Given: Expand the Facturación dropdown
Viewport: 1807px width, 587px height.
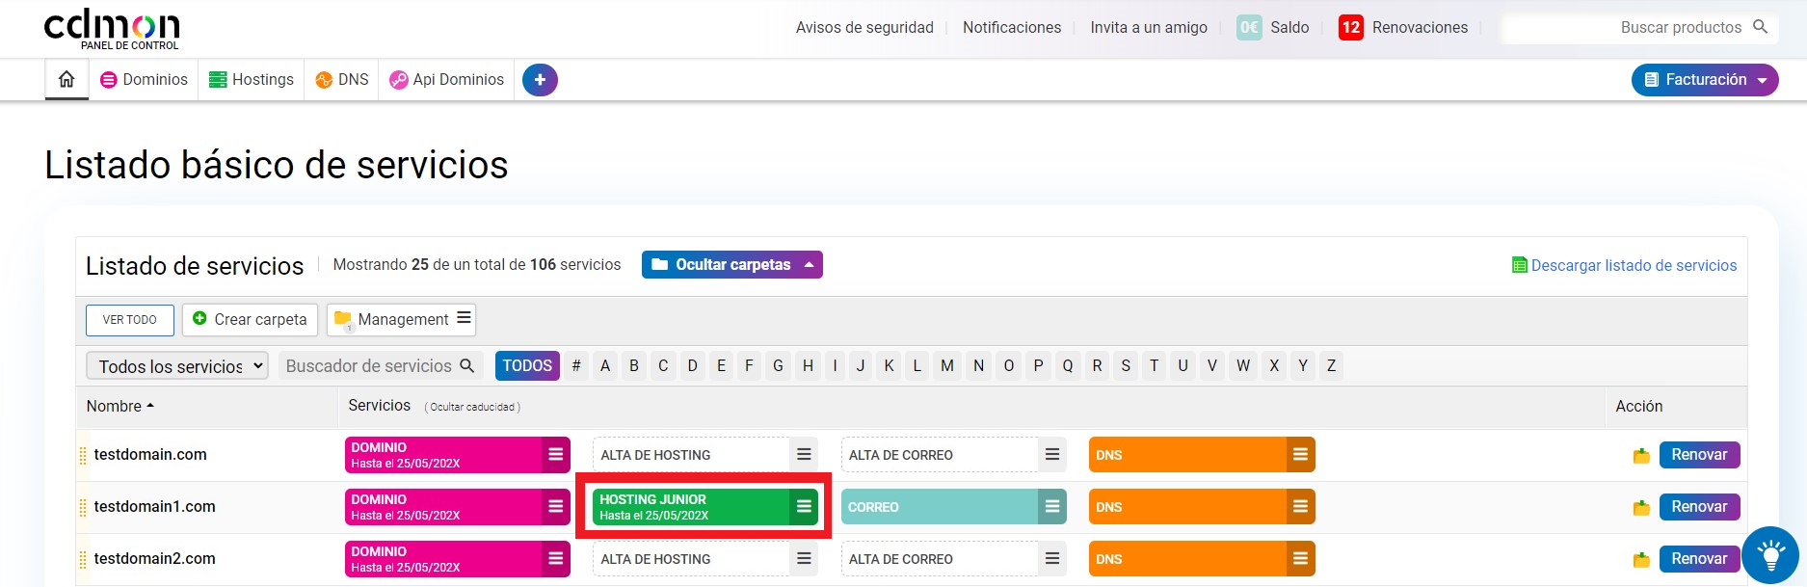Looking at the screenshot, I should [x=1704, y=80].
